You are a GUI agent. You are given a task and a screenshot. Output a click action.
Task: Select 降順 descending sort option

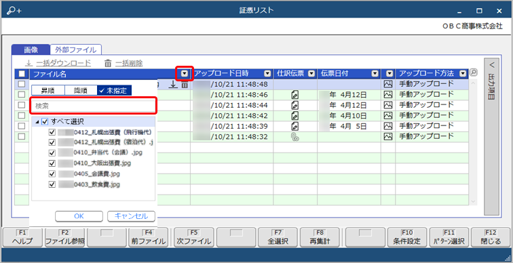coord(81,90)
